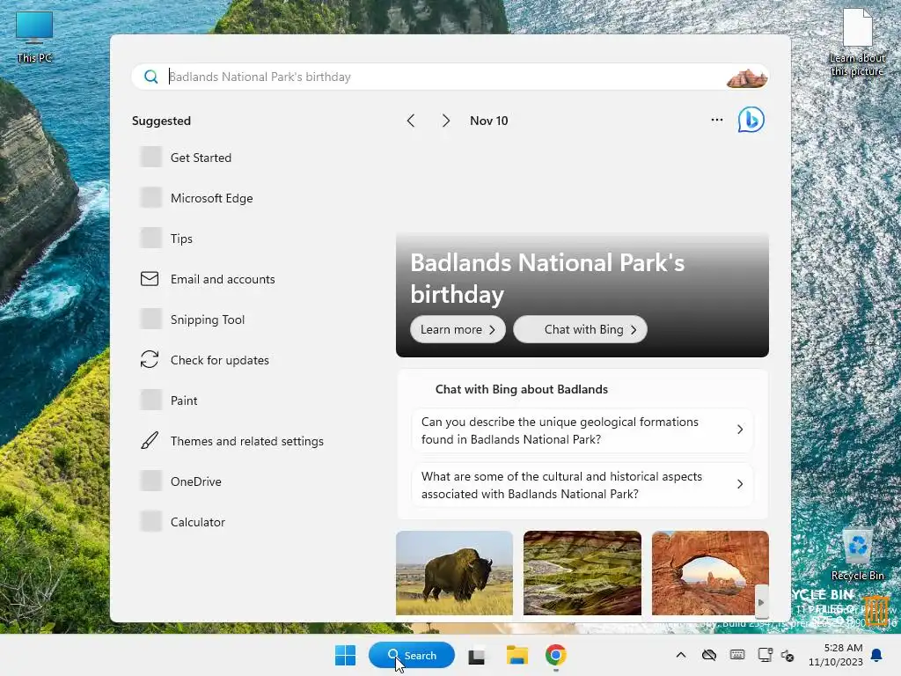
Task: Click the Nov 10 date label
Action: (x=489, y=121)
